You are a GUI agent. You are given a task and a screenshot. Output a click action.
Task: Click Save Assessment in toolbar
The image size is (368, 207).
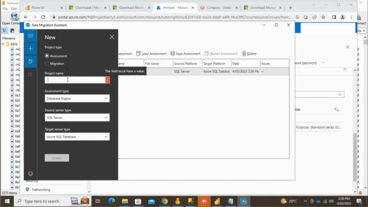185,54
